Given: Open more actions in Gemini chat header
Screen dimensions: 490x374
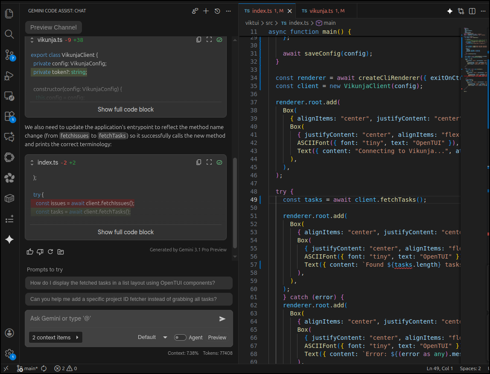Looking at the screenshot, I should point(228,11).
